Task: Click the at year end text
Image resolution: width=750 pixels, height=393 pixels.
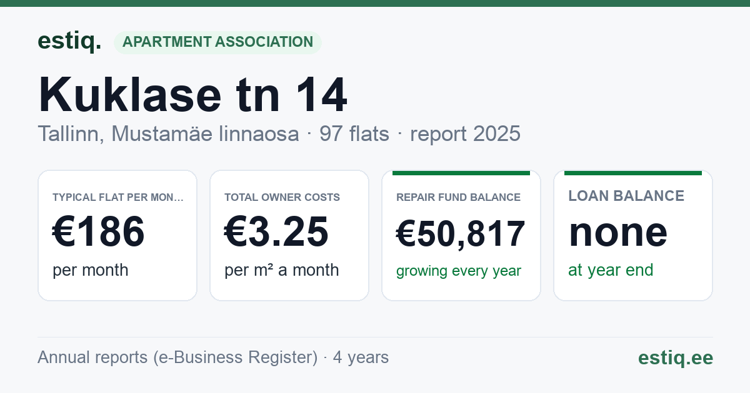Action: pos(611,270)
